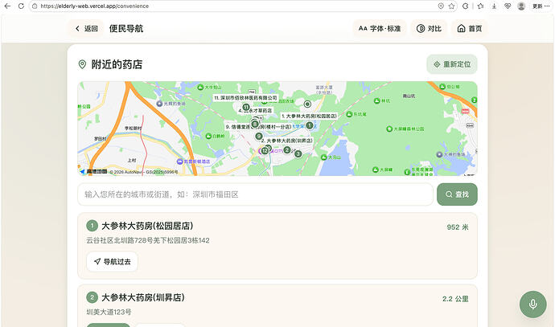This screenshot has width=555, height=327.
Task: Click the 重新定位 relocate button
Action: [x=452, y=64]
